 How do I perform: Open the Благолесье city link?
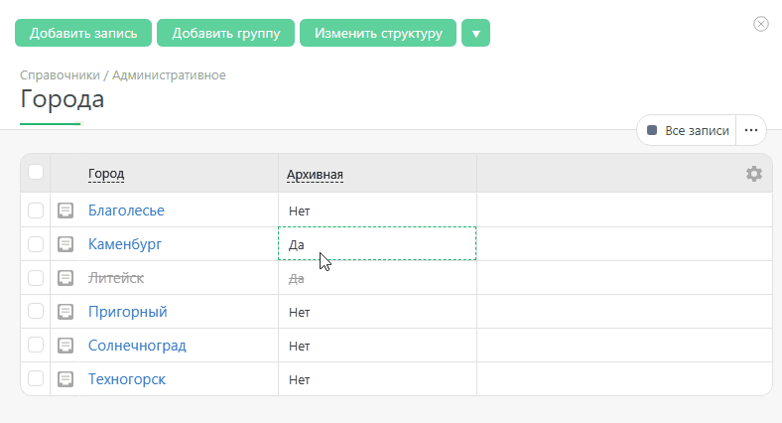(x=126, y=211)
